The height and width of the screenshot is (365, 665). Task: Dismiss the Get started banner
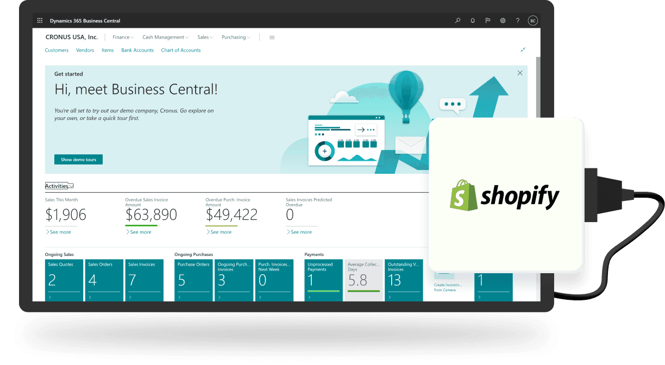pos(519,72)
